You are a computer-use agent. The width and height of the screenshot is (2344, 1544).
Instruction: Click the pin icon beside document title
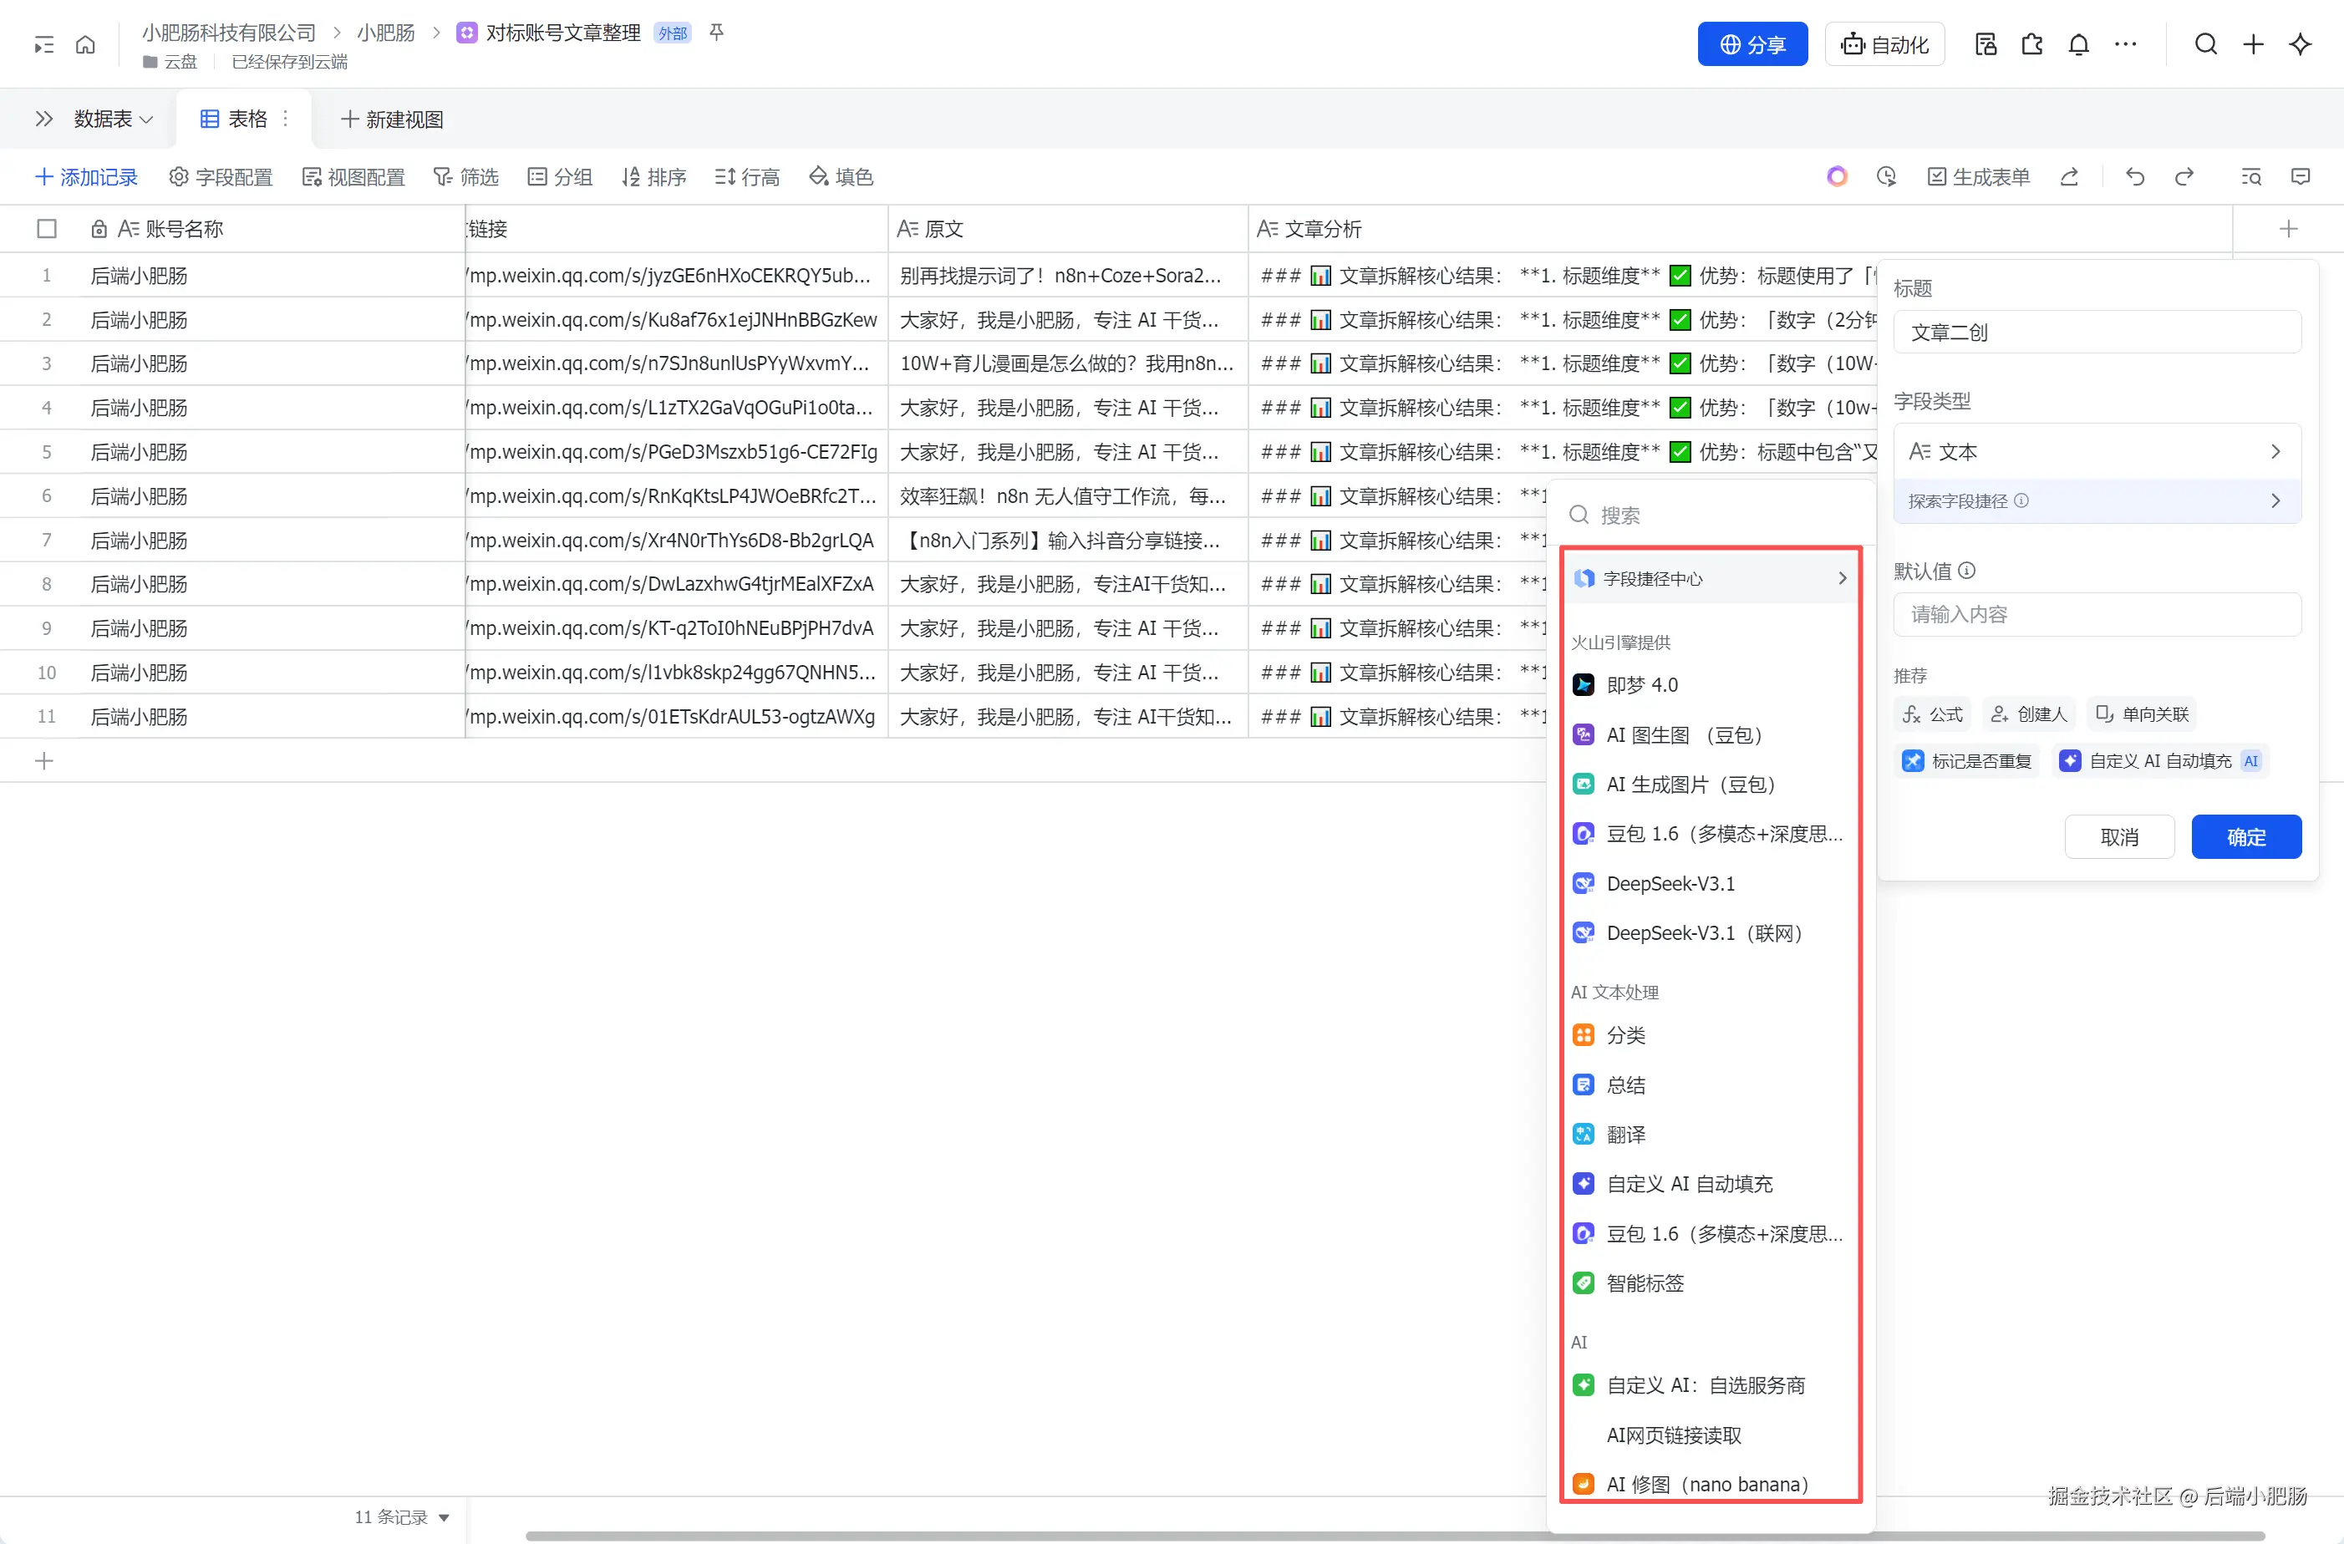(x=717, y=33)
